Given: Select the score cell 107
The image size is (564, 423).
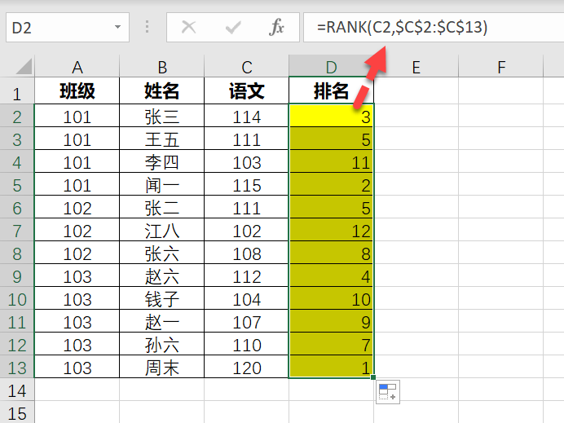Looking at the screenshot, I should pos(247,322).
